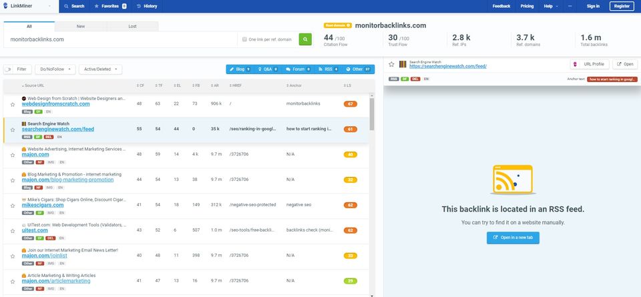Viewport: 641px width, 297px height.
Task: Select the All backlinks tab
Action: [x=29, y=27]
